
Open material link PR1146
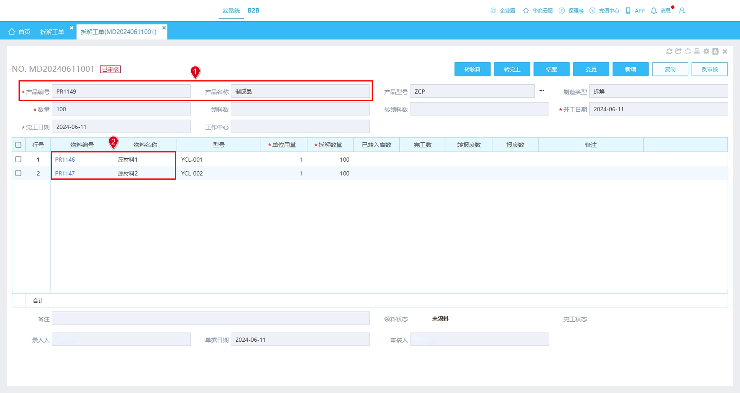coord(65,159)
